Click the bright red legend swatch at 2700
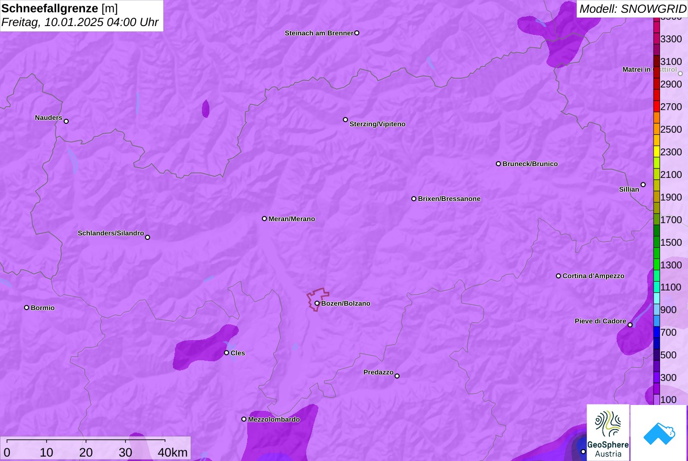The image size is (688, 461). tap(657, 107)
